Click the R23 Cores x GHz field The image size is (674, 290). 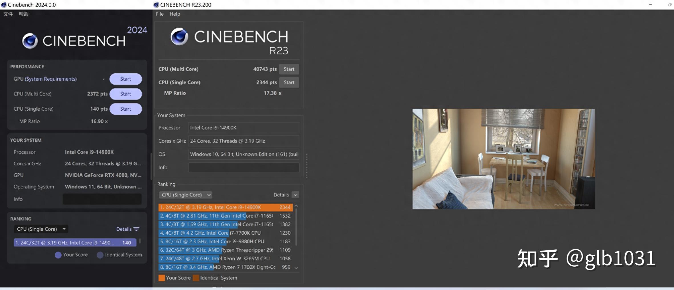point(244,141)
